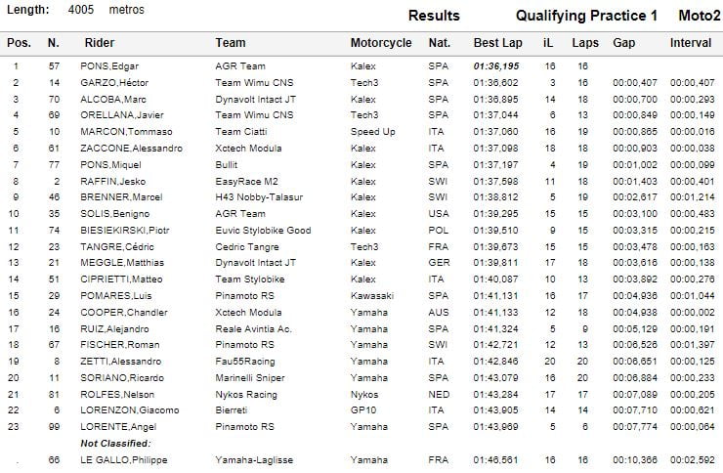Click the Qualifying Practice 1 heading

tap(586, 16)
